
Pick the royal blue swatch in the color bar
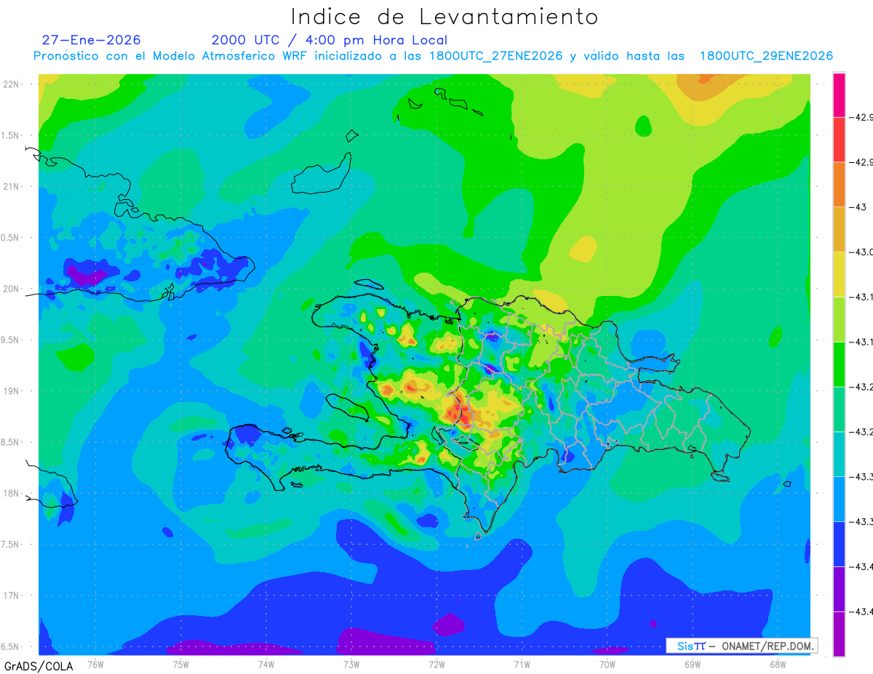point(839,543)
